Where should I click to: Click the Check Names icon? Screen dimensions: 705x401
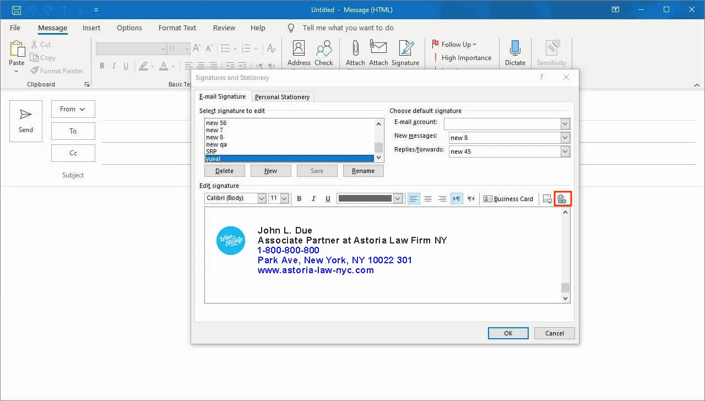click(324, 48)
